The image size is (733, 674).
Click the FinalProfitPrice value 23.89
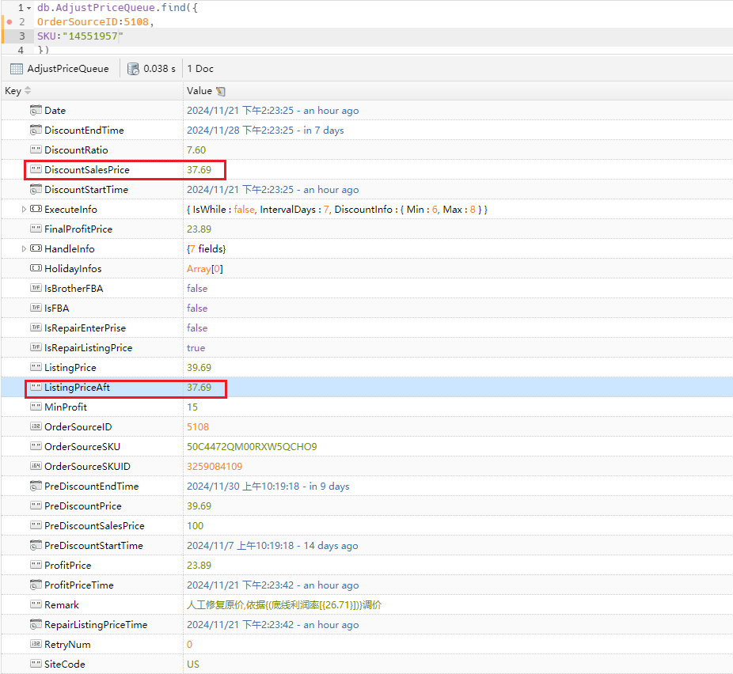199,229
